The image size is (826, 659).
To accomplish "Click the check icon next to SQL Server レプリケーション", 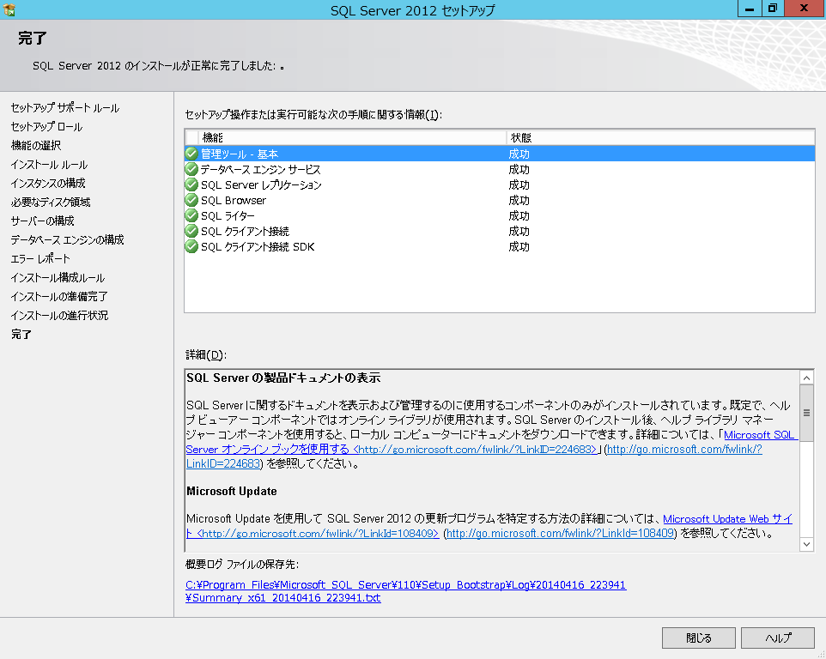I will click(x=191, y=184).
